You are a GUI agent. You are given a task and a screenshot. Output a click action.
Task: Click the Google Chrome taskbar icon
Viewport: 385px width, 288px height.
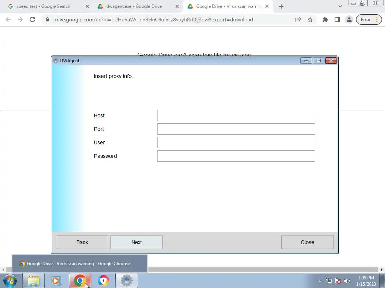coord(80,280)
